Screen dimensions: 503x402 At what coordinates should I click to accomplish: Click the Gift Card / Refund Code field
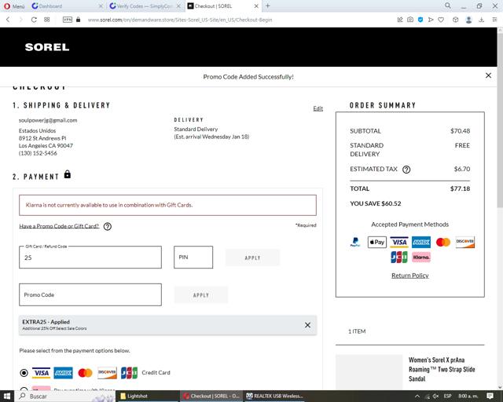90,257
